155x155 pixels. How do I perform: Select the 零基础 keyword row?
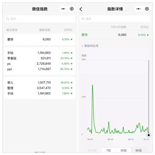point(40,58)
